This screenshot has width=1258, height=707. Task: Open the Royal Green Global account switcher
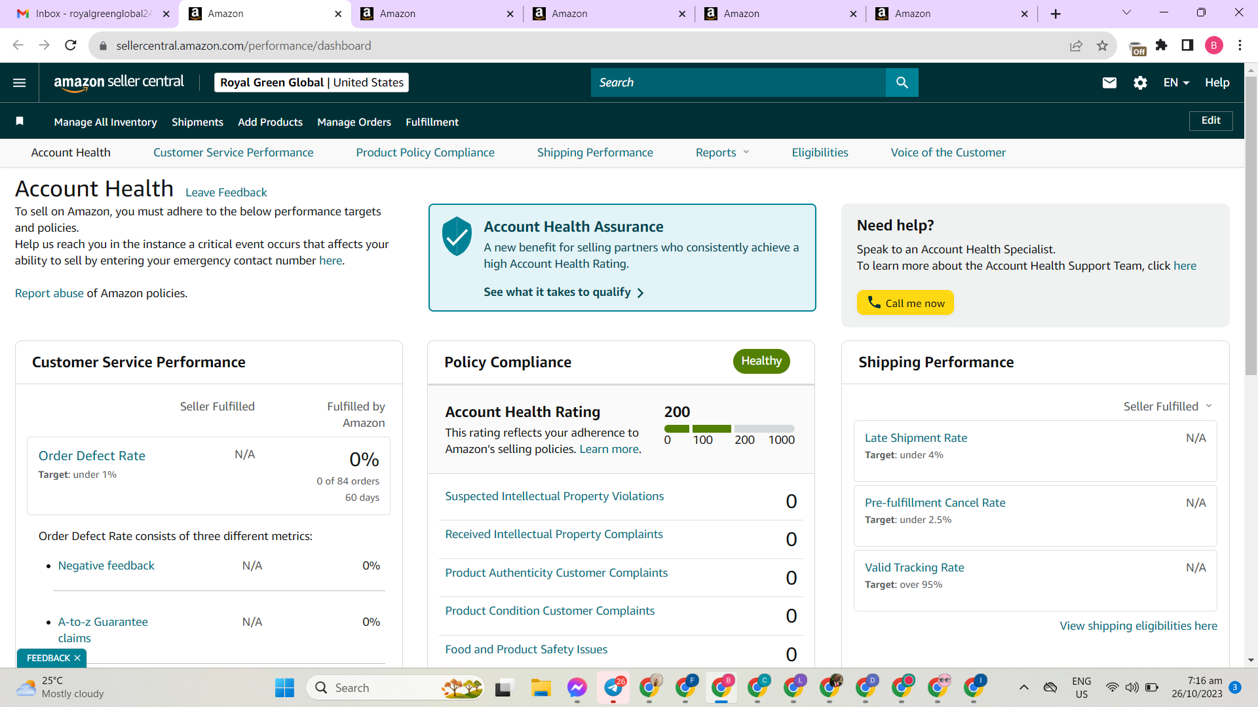point(312,82)
